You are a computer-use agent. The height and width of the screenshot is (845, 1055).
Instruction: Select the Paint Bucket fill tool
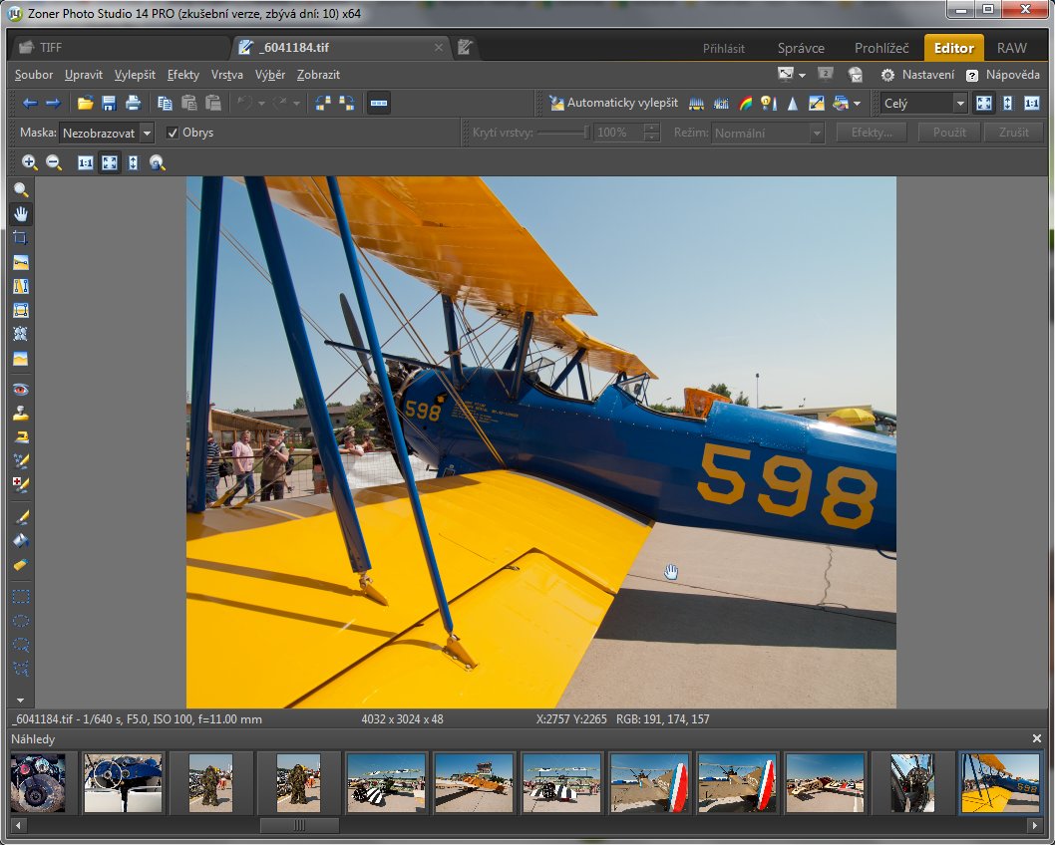20,540
